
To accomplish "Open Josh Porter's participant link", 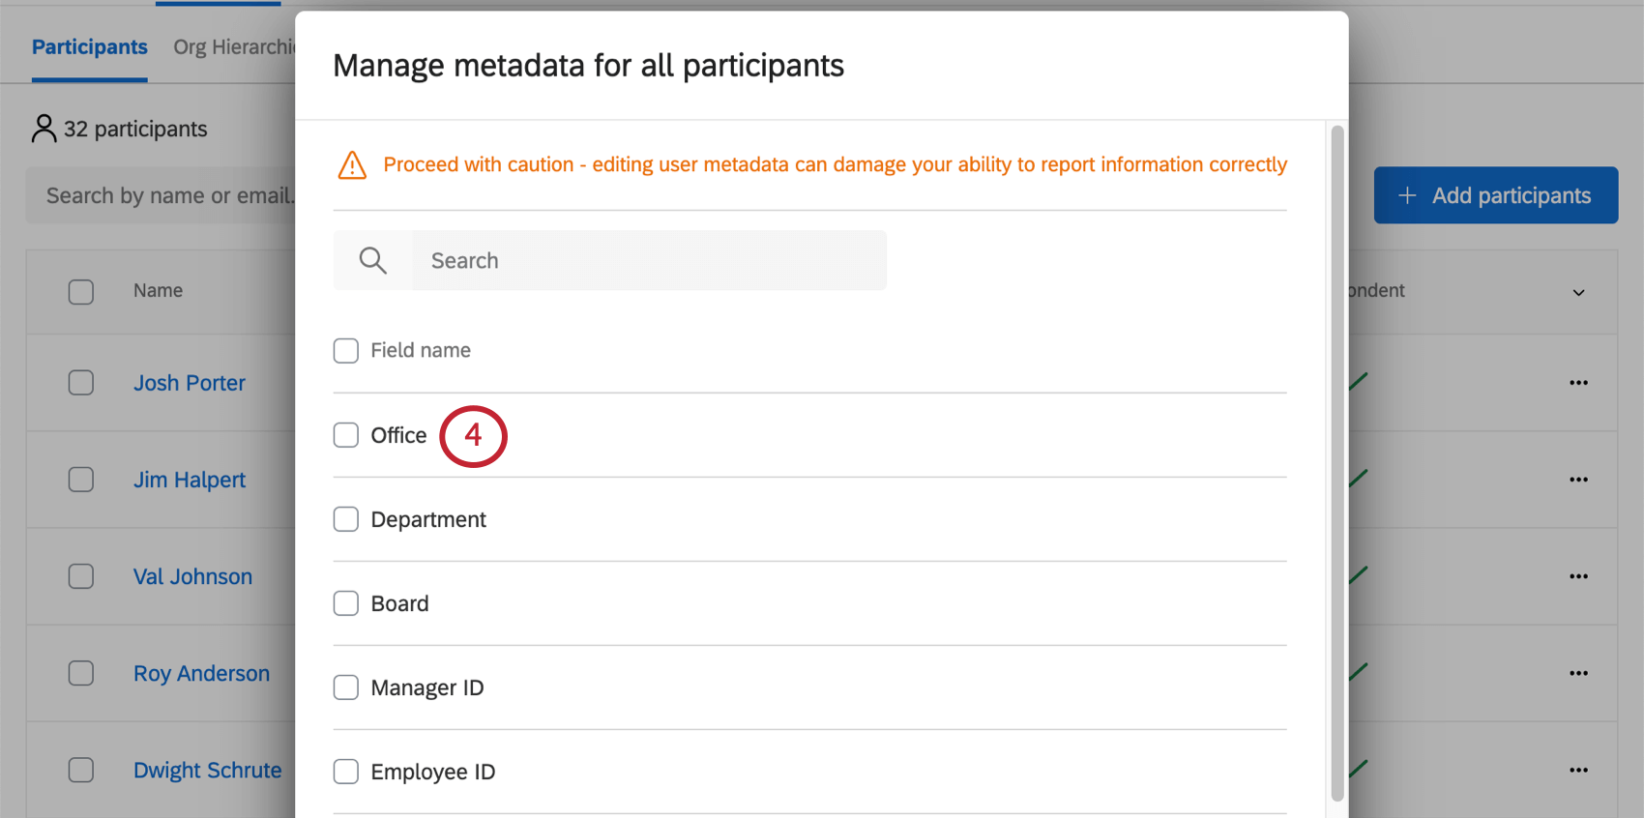I will click(190, 383).
